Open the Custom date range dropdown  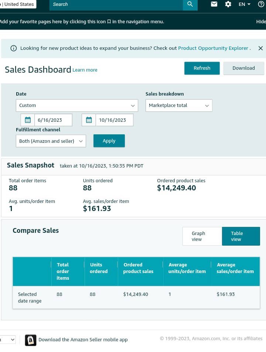77,105
